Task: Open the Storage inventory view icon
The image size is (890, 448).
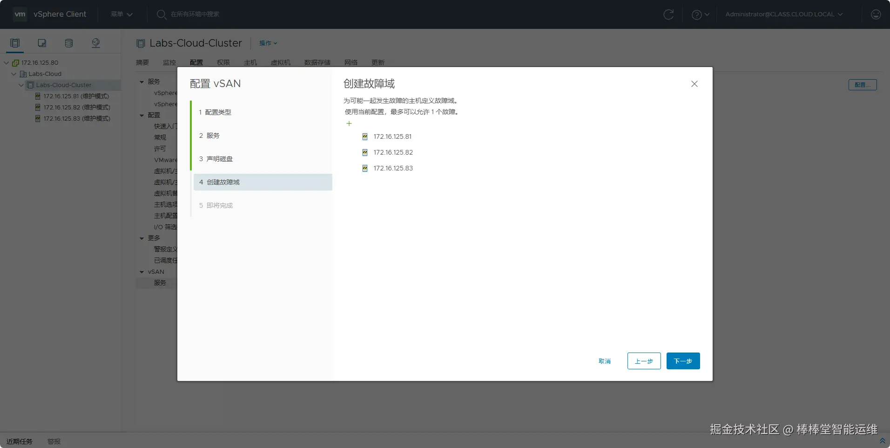Action: pyautogui.click(x=69, y=43)
